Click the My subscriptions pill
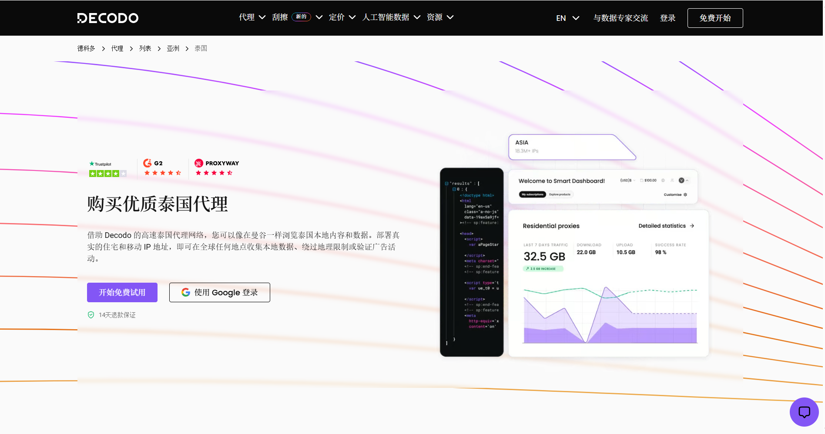The image size is (825, 434). click(533, 194)
